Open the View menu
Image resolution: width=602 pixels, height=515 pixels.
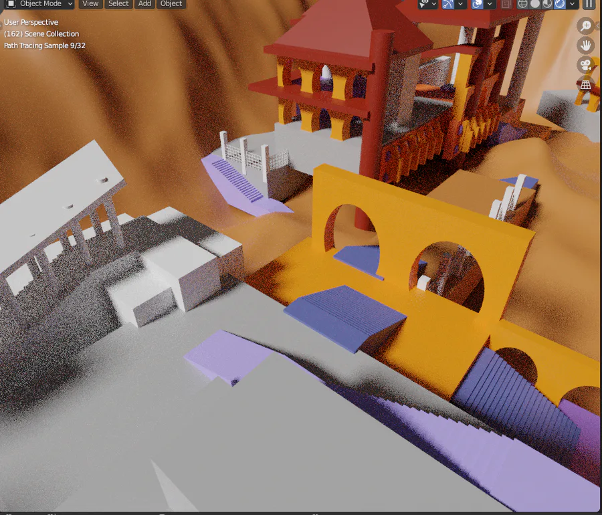click(90, 4)
